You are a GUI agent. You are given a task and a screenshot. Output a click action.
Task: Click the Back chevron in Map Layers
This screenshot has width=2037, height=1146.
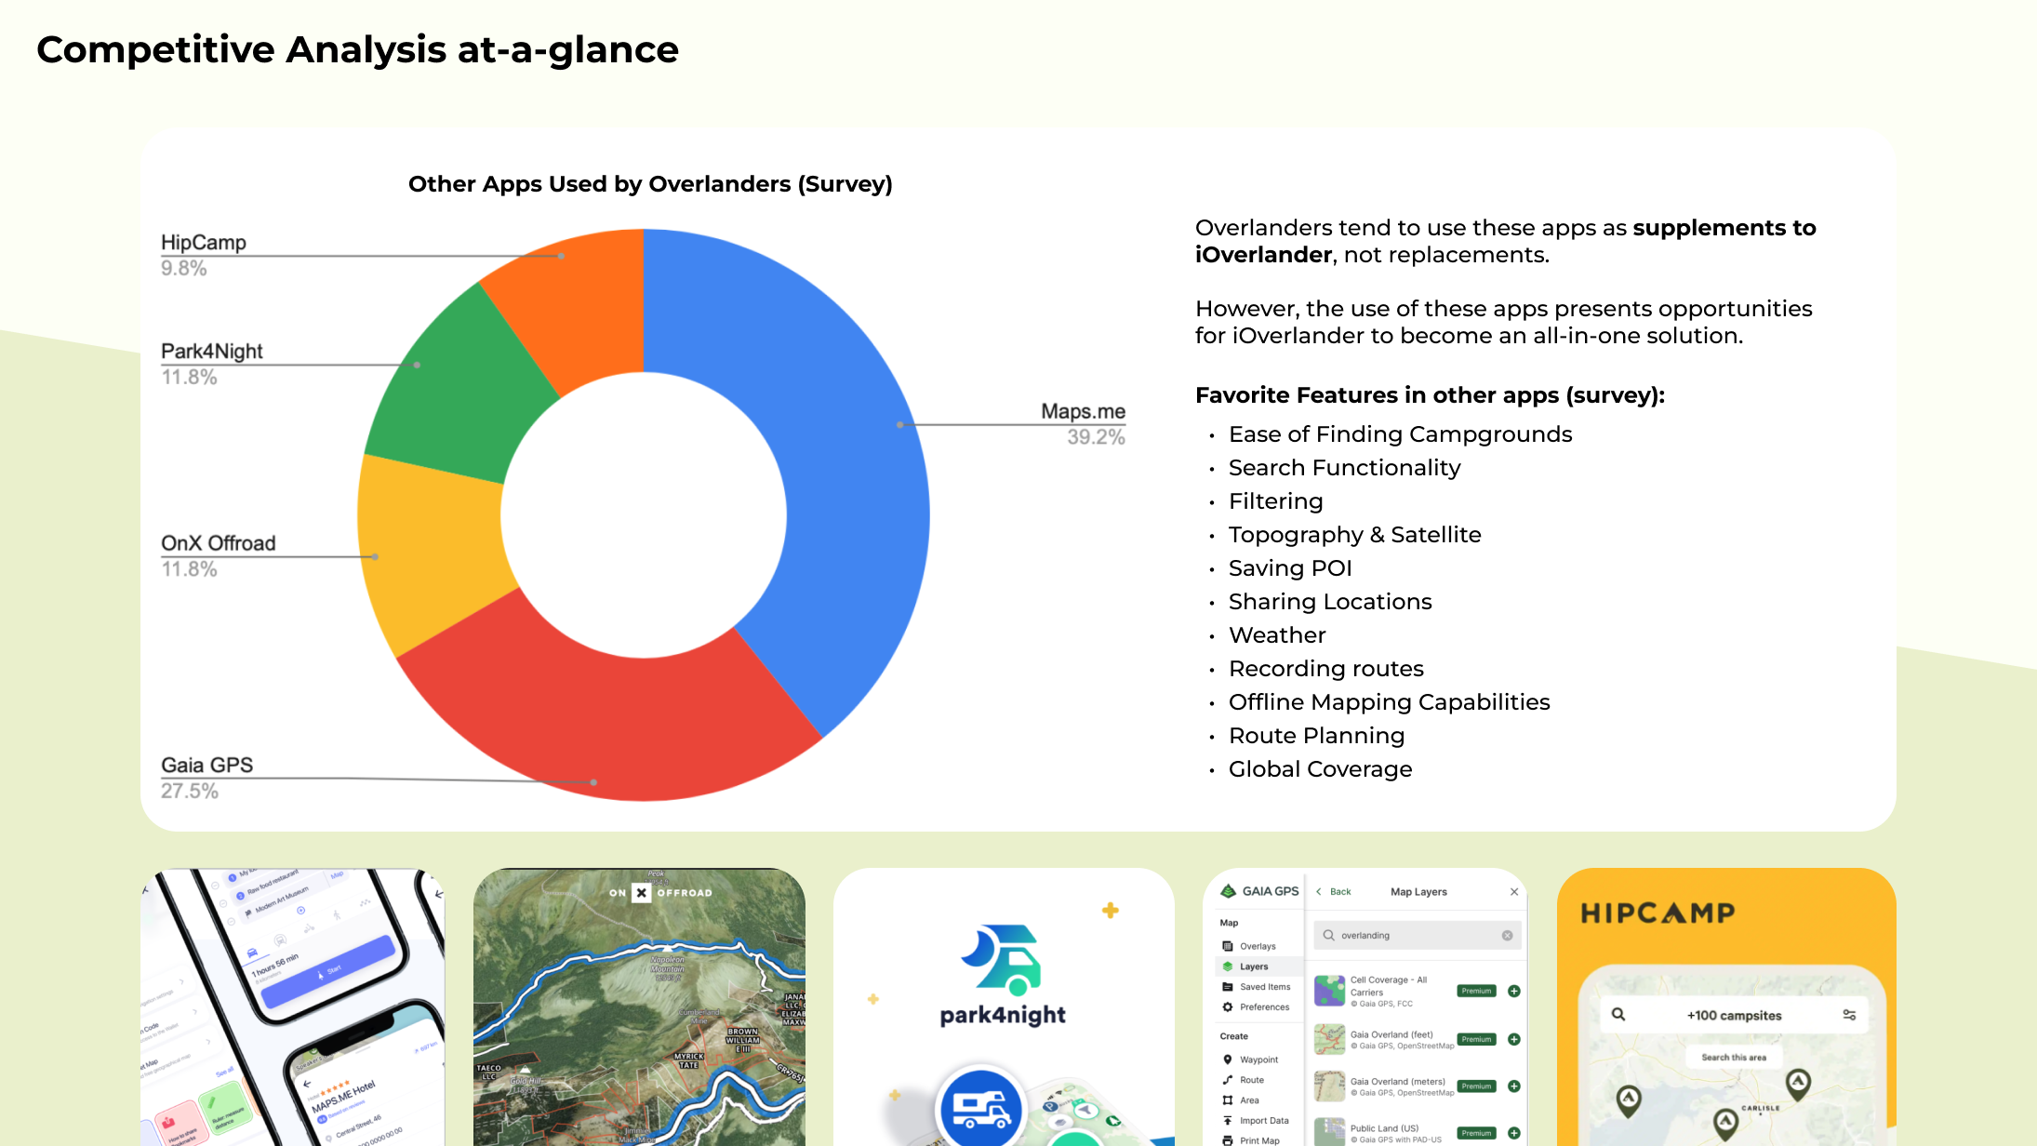(1319, 892)
